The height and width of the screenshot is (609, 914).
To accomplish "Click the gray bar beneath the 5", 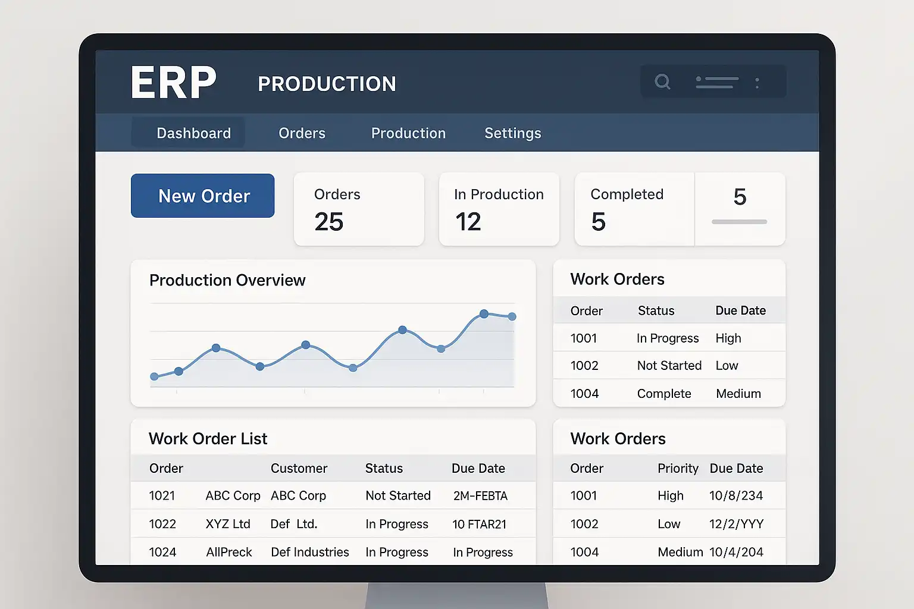I will pos(739,222).
